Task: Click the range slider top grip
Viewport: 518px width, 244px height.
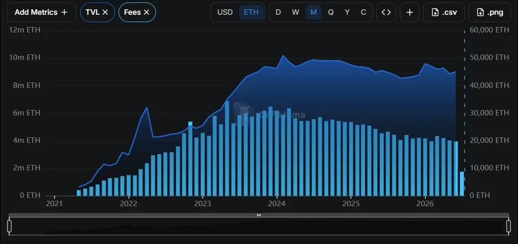Action: click(x=259, y=215)
